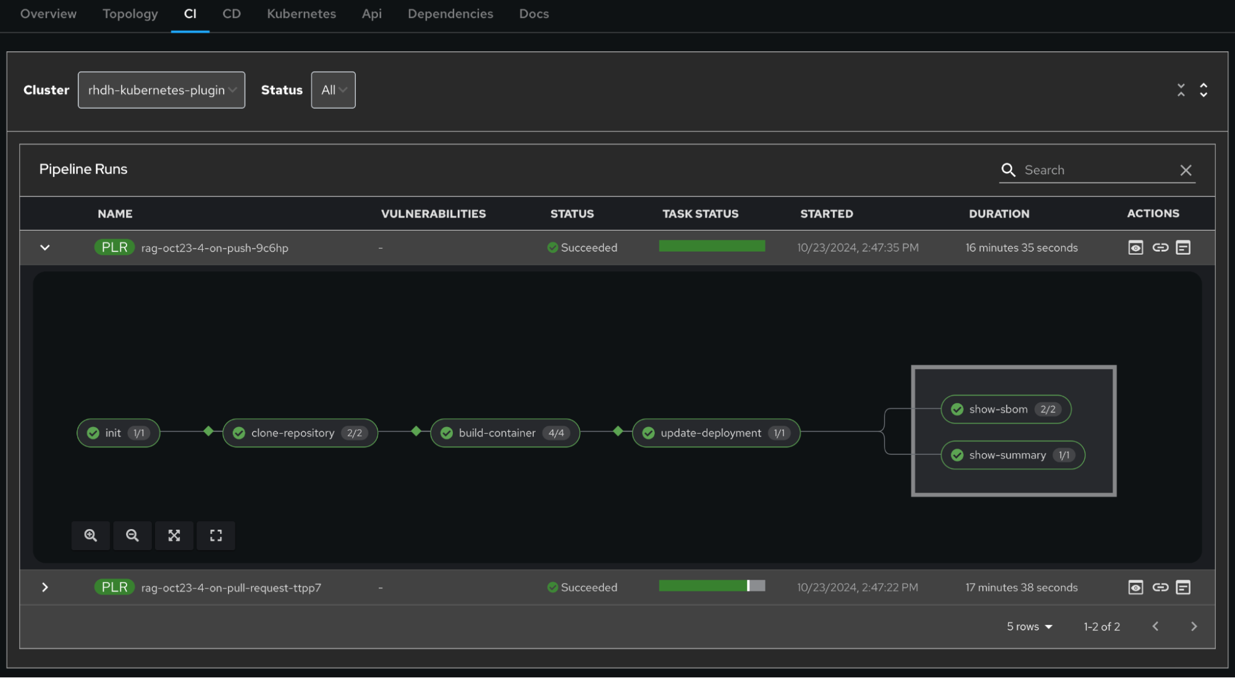Click the init task node
The width and height of the screenshot is (1235, 678).
pos(118,433)
